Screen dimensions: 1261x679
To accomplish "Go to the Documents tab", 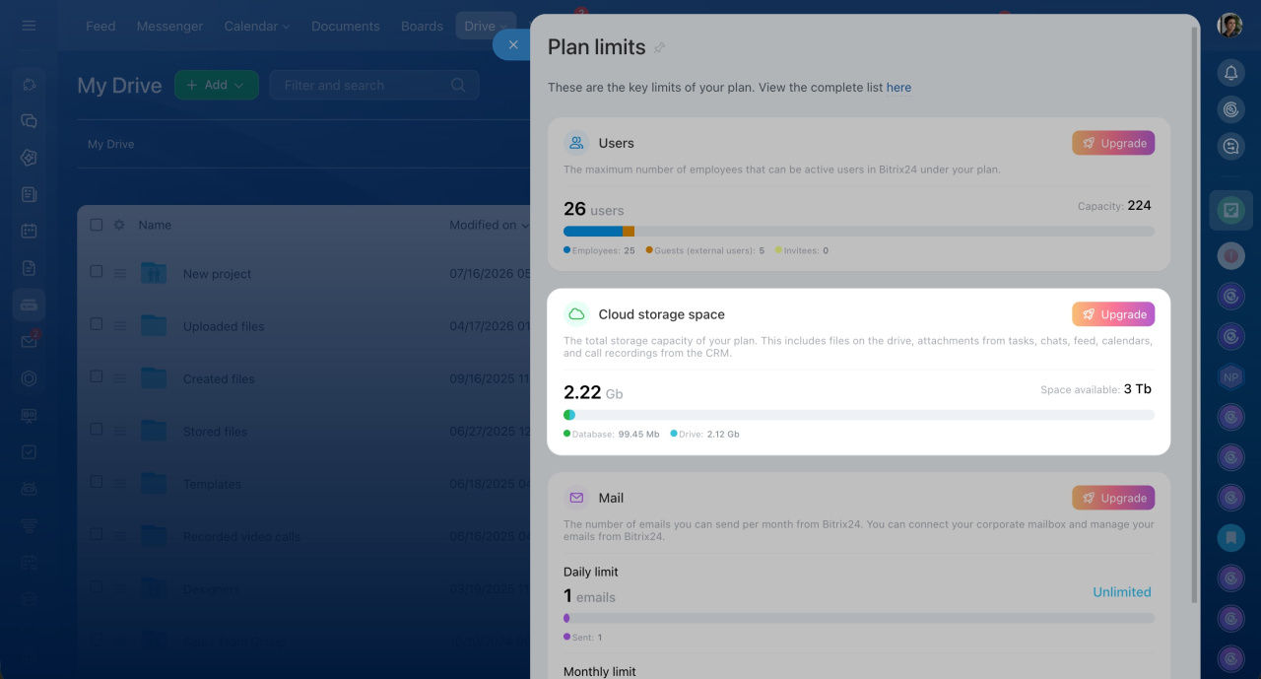I will click(345, 27).
